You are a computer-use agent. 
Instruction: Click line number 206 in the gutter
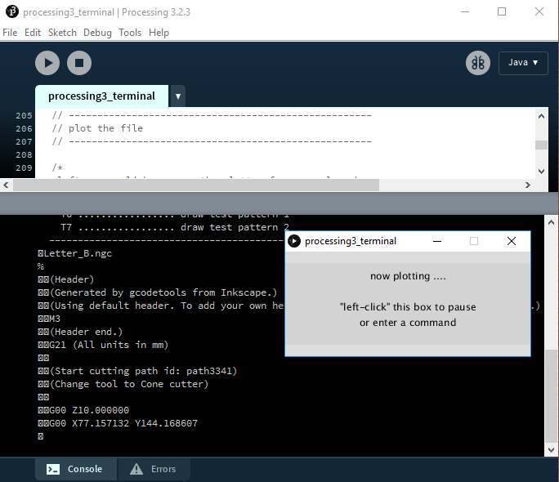[24, 128]
